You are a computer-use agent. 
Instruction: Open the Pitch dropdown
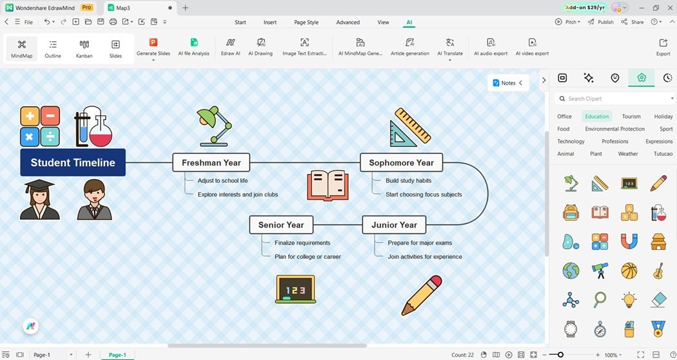567,21
